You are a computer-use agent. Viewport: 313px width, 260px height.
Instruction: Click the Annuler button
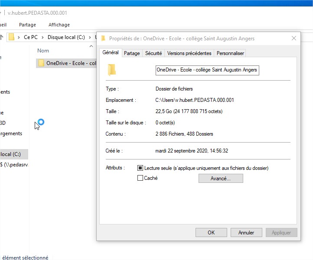coord(246,232)
